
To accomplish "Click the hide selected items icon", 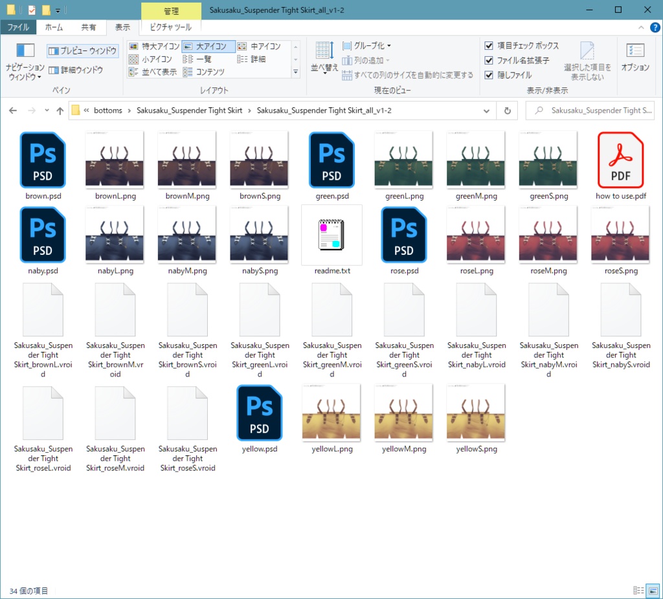I will click(x=587, y=50).
